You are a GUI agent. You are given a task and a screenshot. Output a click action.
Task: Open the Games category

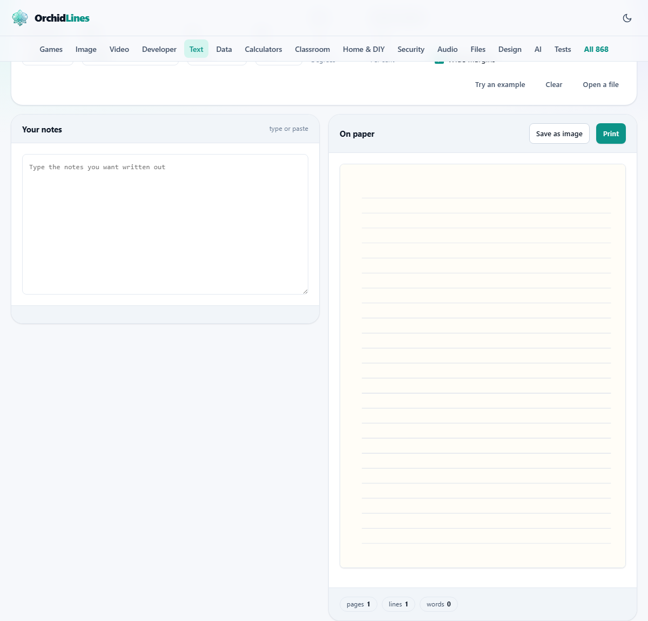tap(51, 49)
